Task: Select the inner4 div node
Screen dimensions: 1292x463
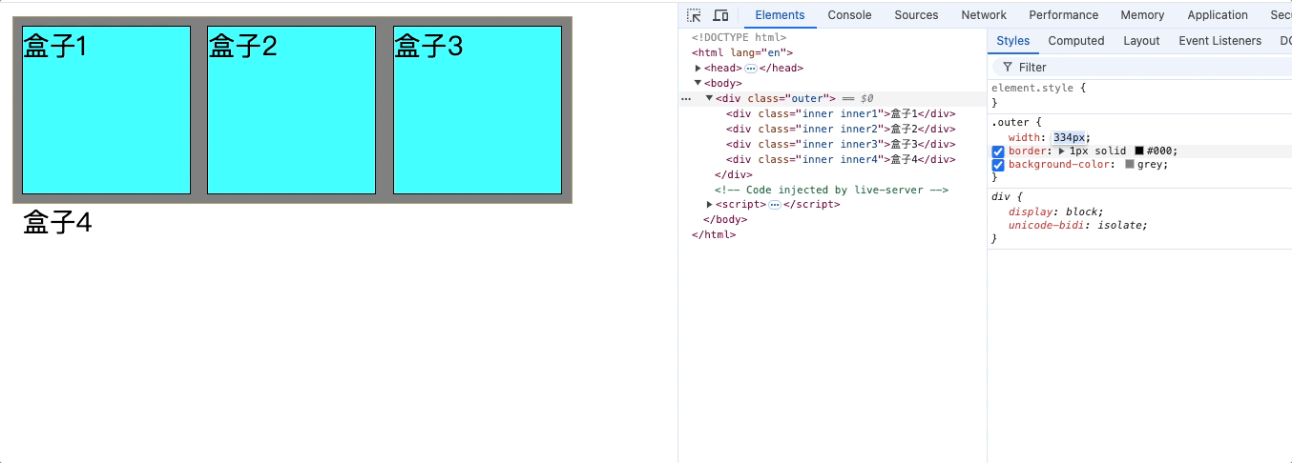Action: pyautogui.click(x=841, y=159)
